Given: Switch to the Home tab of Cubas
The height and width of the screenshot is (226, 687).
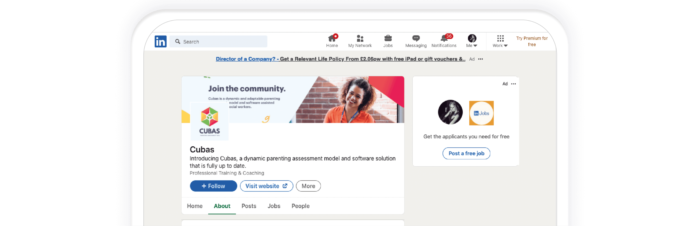Looking at the screenshot, I should [x=195, y=206].
